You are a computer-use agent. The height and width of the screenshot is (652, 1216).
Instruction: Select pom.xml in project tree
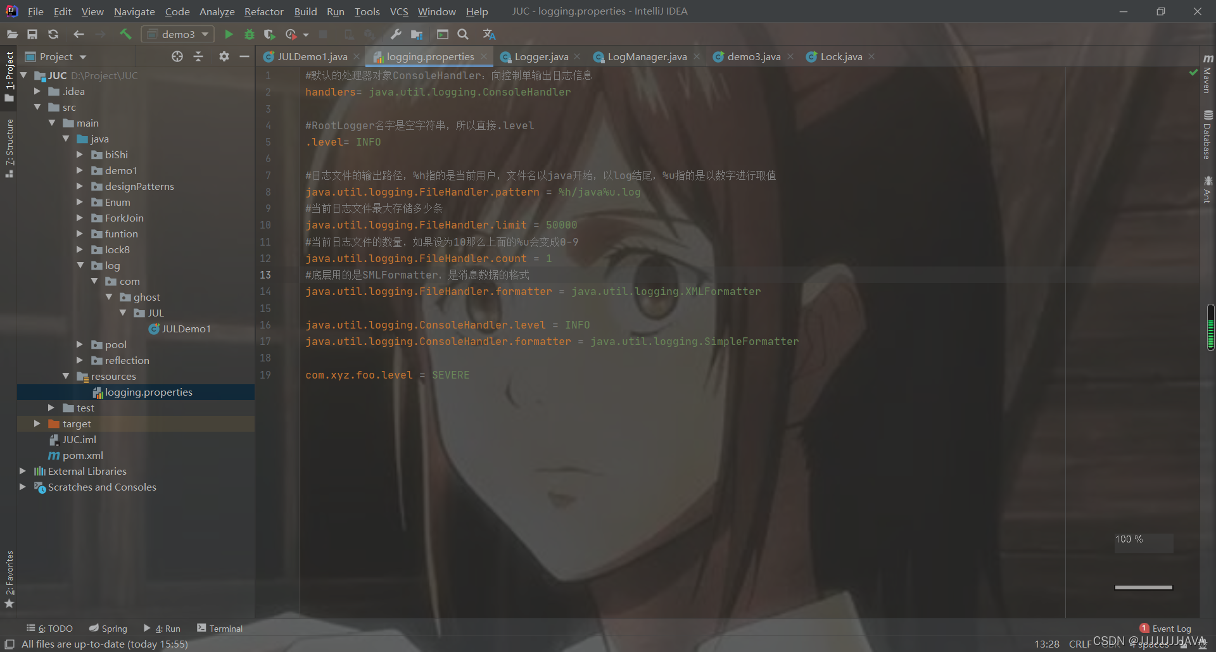[x=76, y=455]
